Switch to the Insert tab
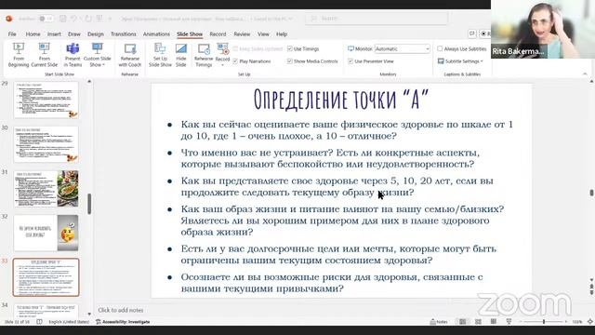Screen dimensions: 595x335 54,33
